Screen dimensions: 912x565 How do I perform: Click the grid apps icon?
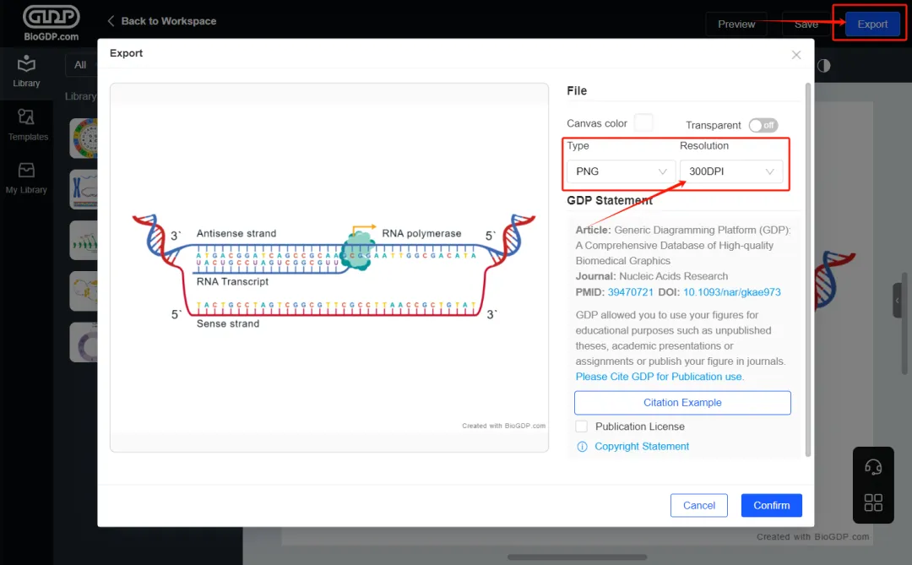[873, 503]
